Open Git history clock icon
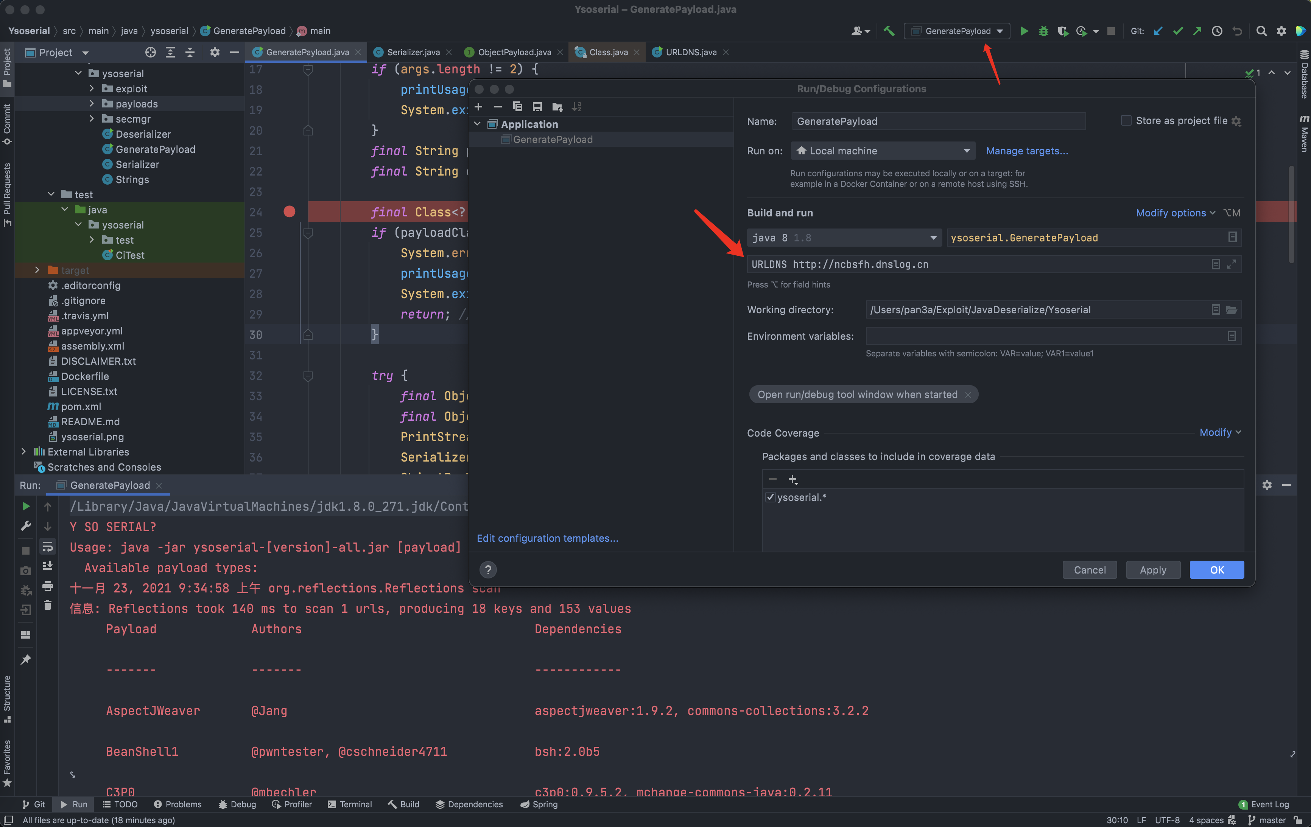 pos(1217,31)
